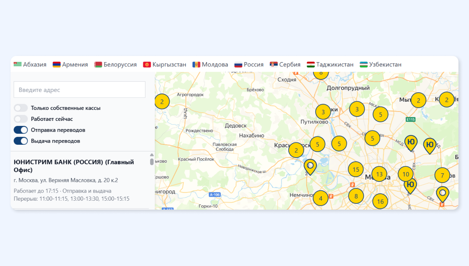Open cluster marker 8 beside cluster 4

[356, 196]
